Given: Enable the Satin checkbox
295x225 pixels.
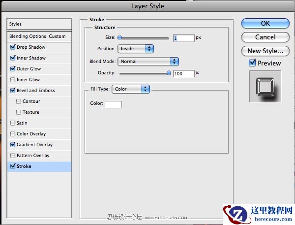Looking at the screenshot, I should [13, 123].
